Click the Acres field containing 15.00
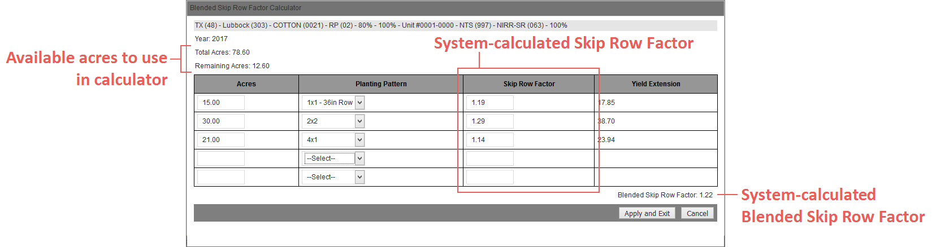The width and height of the screenshot is (945, 247). click(x=221, y=103)
